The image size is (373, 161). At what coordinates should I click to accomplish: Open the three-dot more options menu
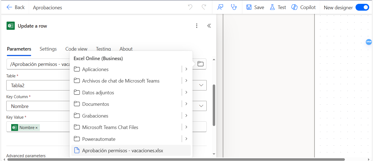click(197, 26)
